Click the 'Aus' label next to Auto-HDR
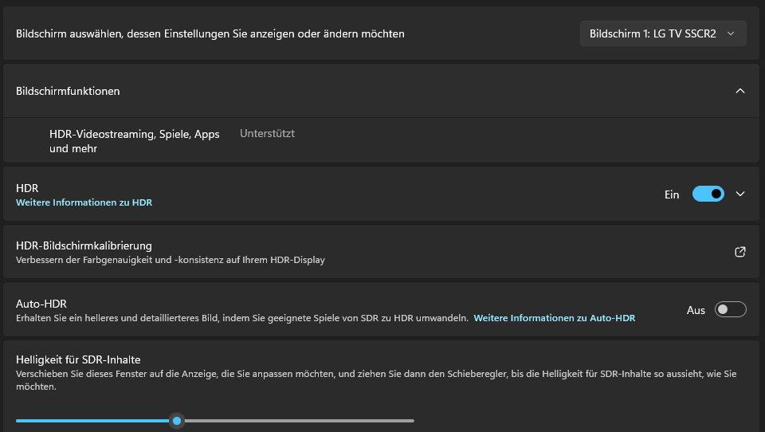The image size is (765, 432). coord(696,310)
